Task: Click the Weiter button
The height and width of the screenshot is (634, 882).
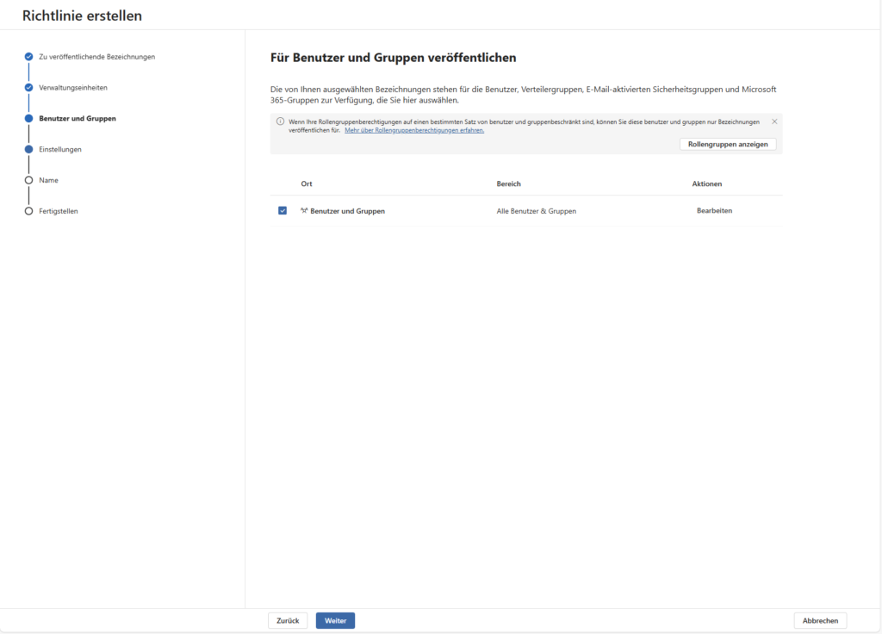Action: pyautogui.click(x=335, y=620)
